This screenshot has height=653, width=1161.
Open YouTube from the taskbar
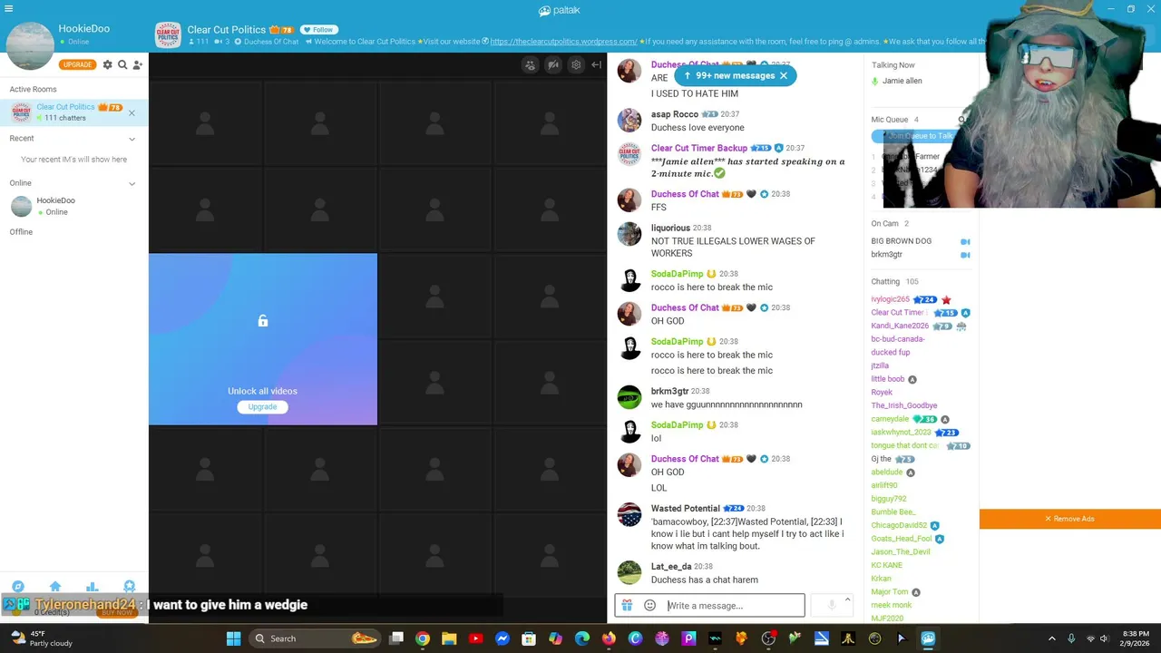click(475, 638)
